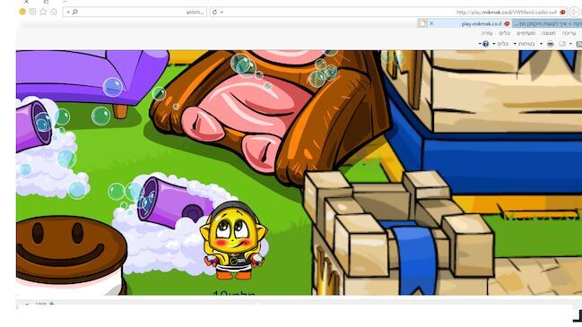Open the address bar autocomplete dropdown arrow
This screenshot has height=327, width=582.
point(222,13)
